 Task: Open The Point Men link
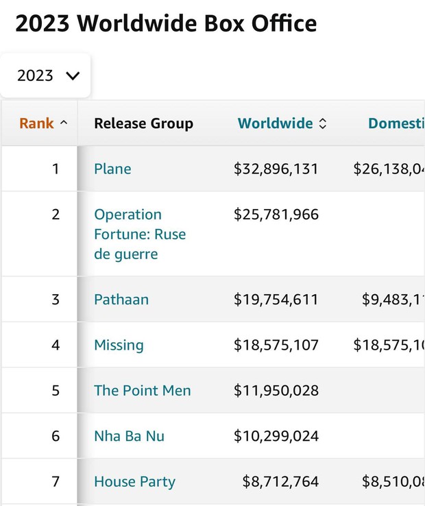point(143,391)
